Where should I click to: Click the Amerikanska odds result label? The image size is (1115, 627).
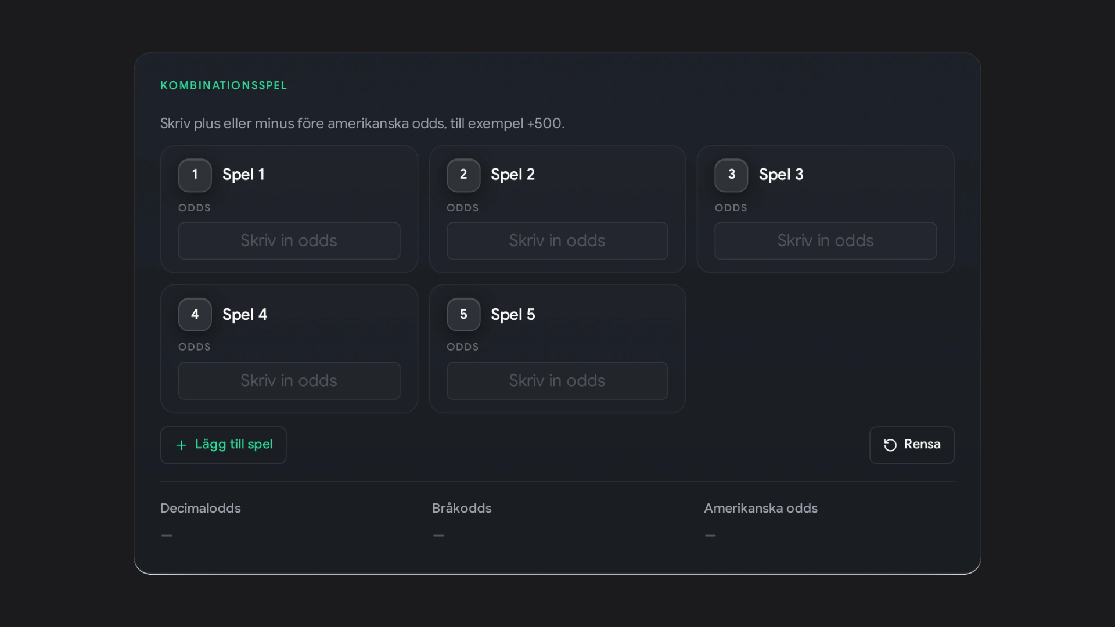coord(761,508)
